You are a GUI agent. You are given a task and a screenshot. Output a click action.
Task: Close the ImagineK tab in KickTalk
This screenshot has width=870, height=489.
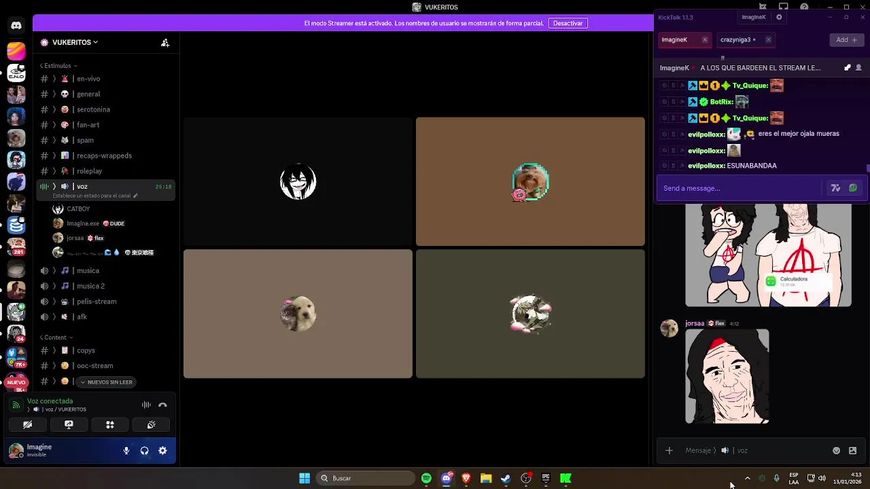(x=705, y=40)
